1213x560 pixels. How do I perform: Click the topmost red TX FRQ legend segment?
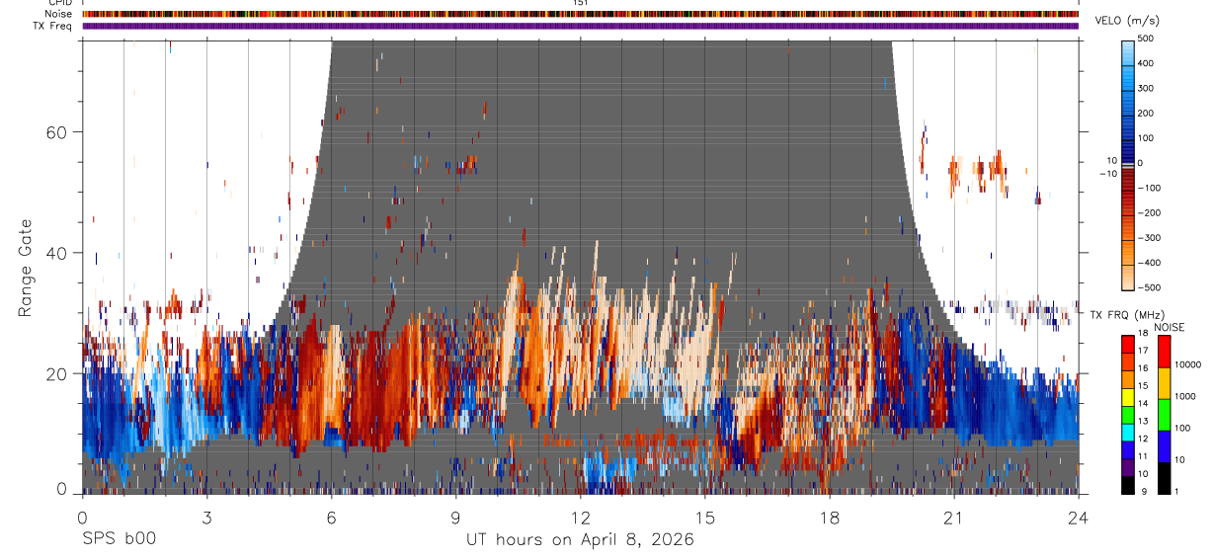click(1127, 345)
